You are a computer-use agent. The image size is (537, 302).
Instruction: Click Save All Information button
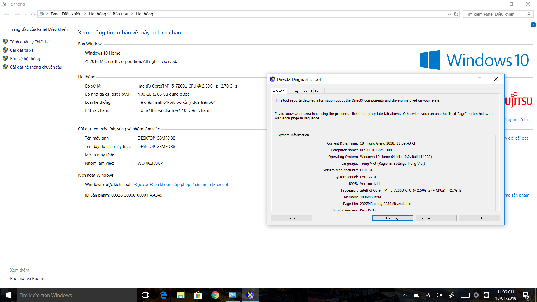click(436, 218)
